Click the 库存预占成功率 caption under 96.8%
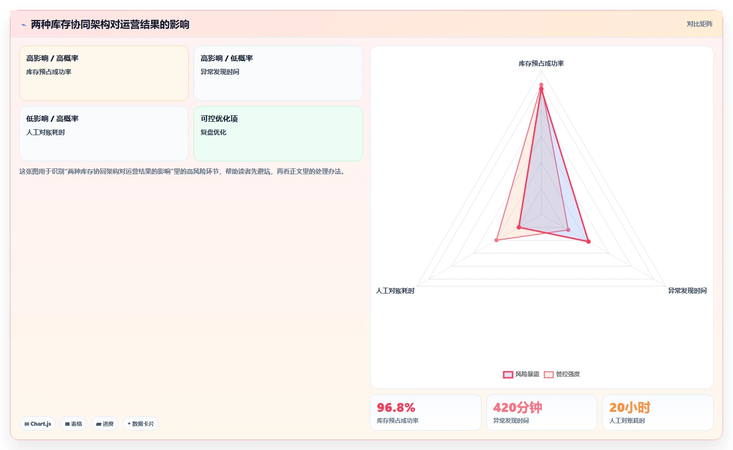The height and width of the screenshot is (450, 733). [x=398, y=421]
